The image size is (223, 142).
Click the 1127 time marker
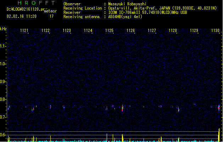(152, 31)
